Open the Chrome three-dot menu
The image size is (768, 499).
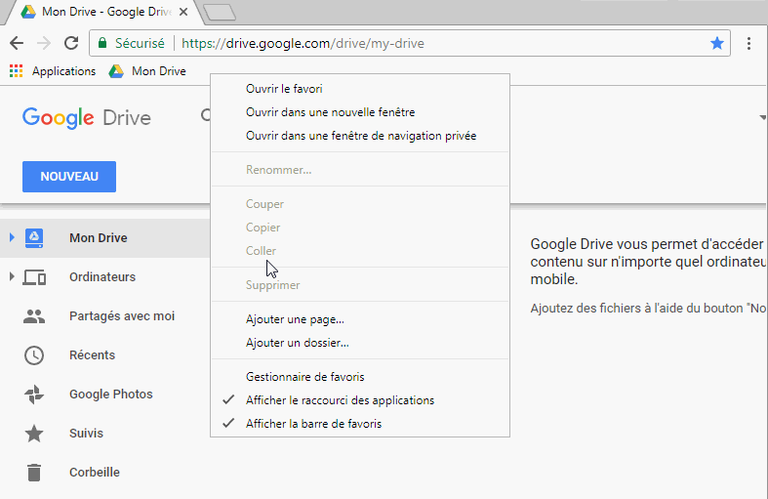coord(748,43)
